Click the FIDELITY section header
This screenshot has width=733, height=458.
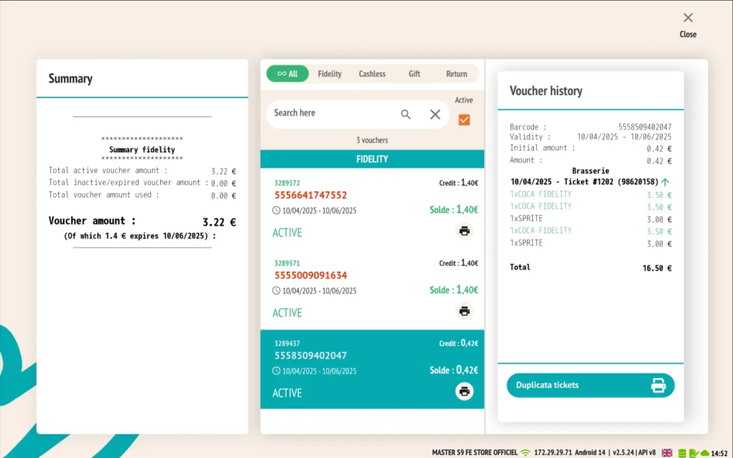[x=372, y=159]
